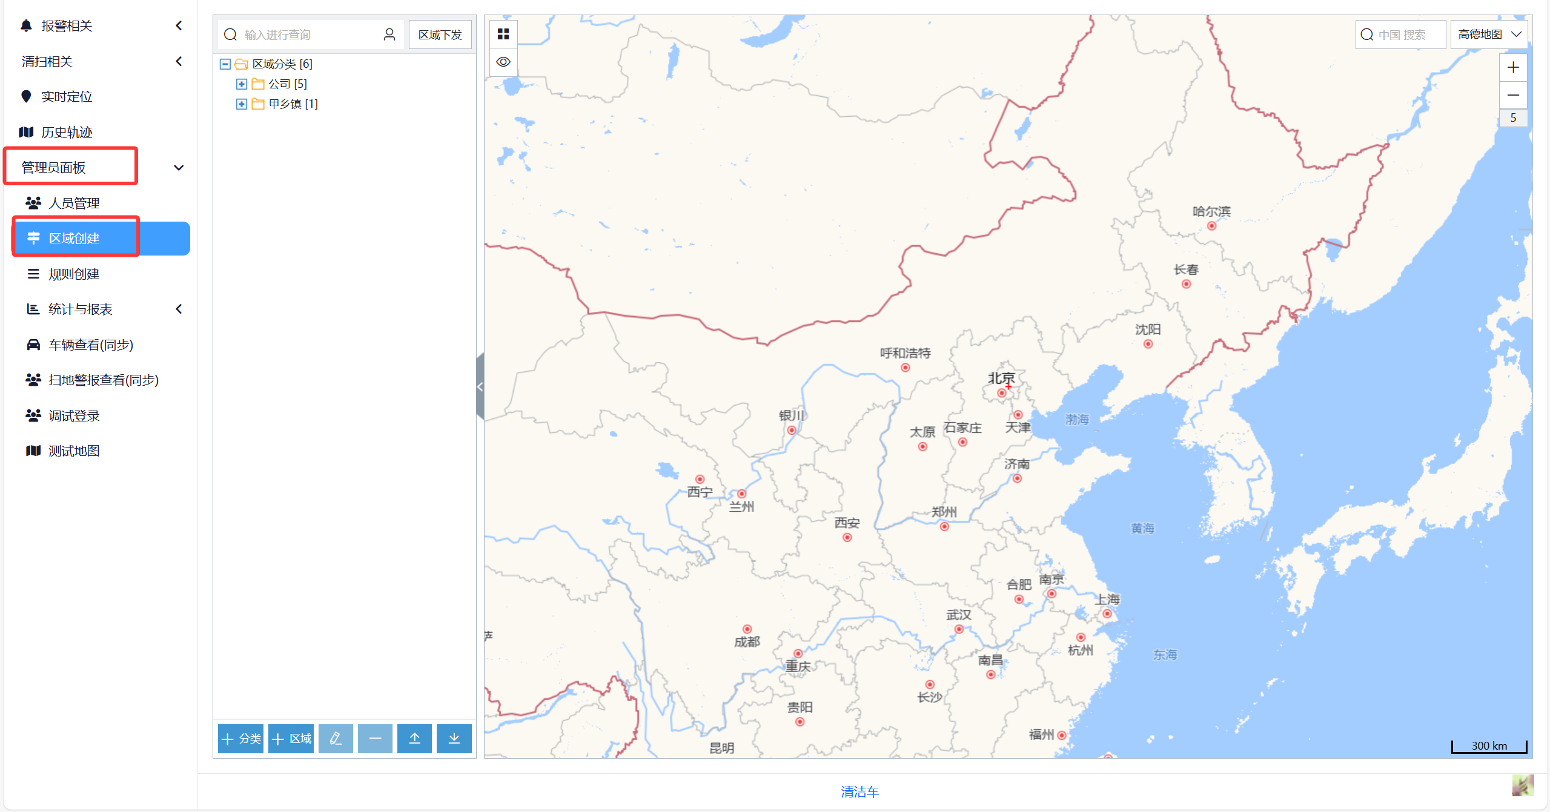The height and width of the screenshot is (812, 1550).
Task: Zoom out the map with minus button
Action: pos(1512,95)
